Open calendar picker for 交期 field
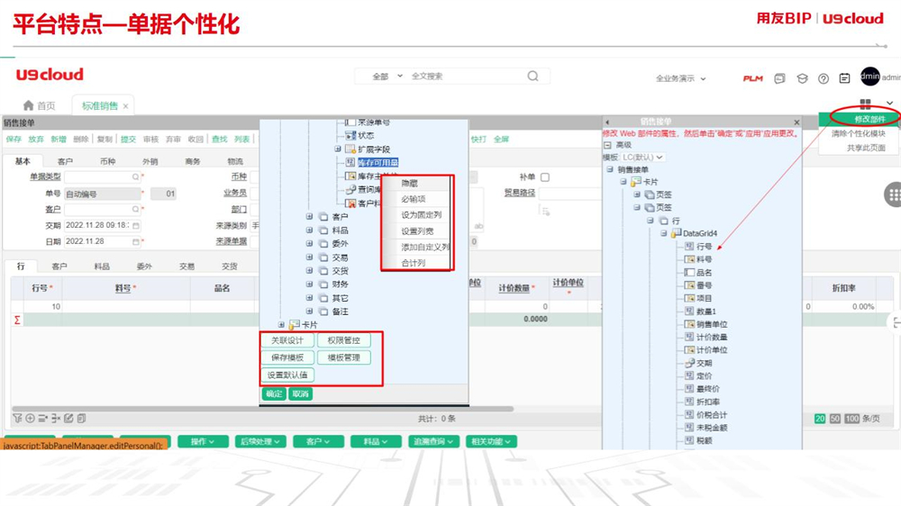This screenshot has height=506, width=901. coord(136,226)
